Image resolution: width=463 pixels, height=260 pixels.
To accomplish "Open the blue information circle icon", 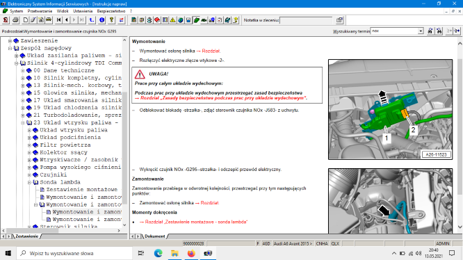I will pos(102,20).
